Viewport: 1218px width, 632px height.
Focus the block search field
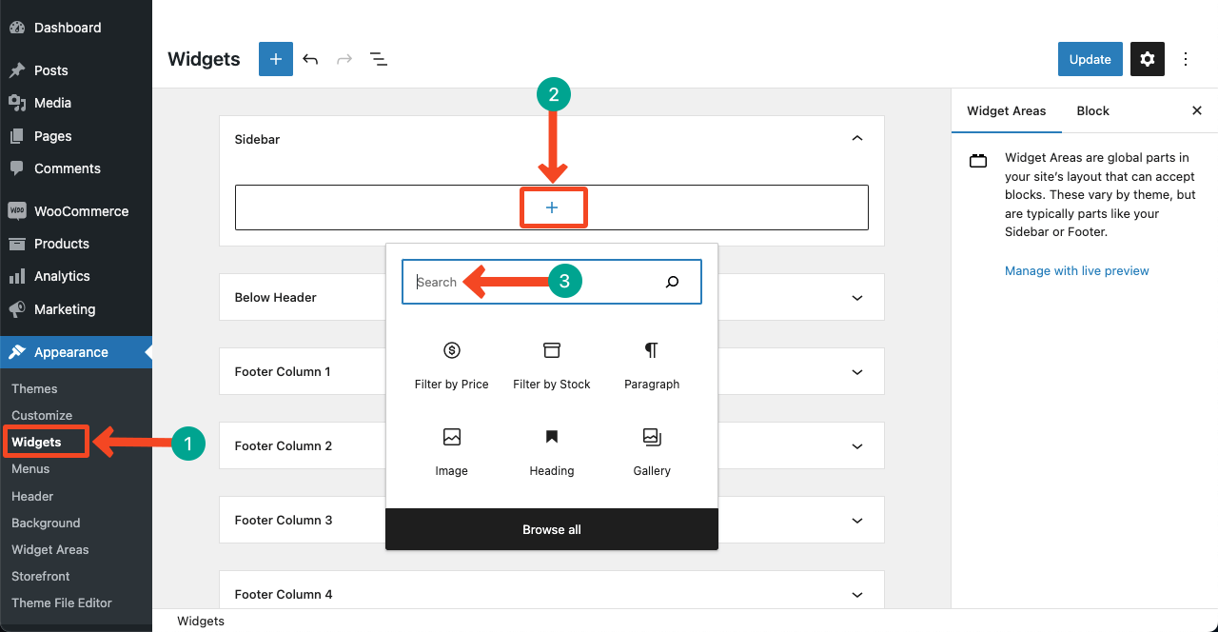(x=533, y=282)
